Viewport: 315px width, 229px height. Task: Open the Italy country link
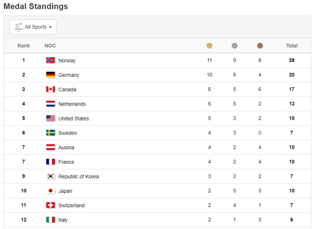(63, 220)
